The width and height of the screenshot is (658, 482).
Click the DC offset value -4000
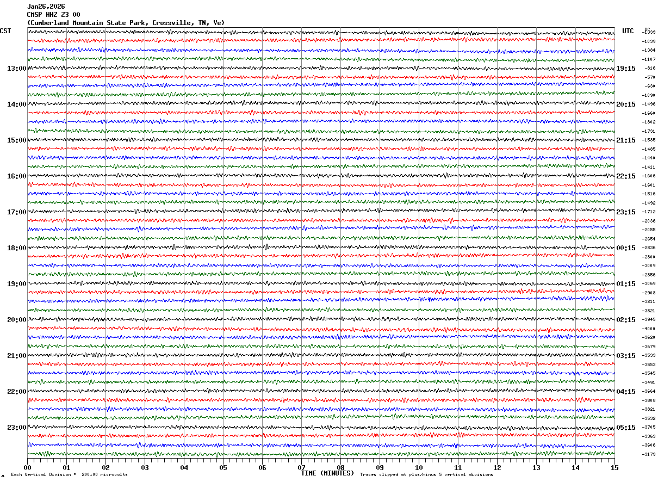point(649,329)
